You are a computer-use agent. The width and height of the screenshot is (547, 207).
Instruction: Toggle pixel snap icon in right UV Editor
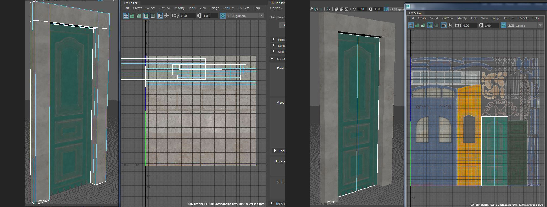click(450, 25)
